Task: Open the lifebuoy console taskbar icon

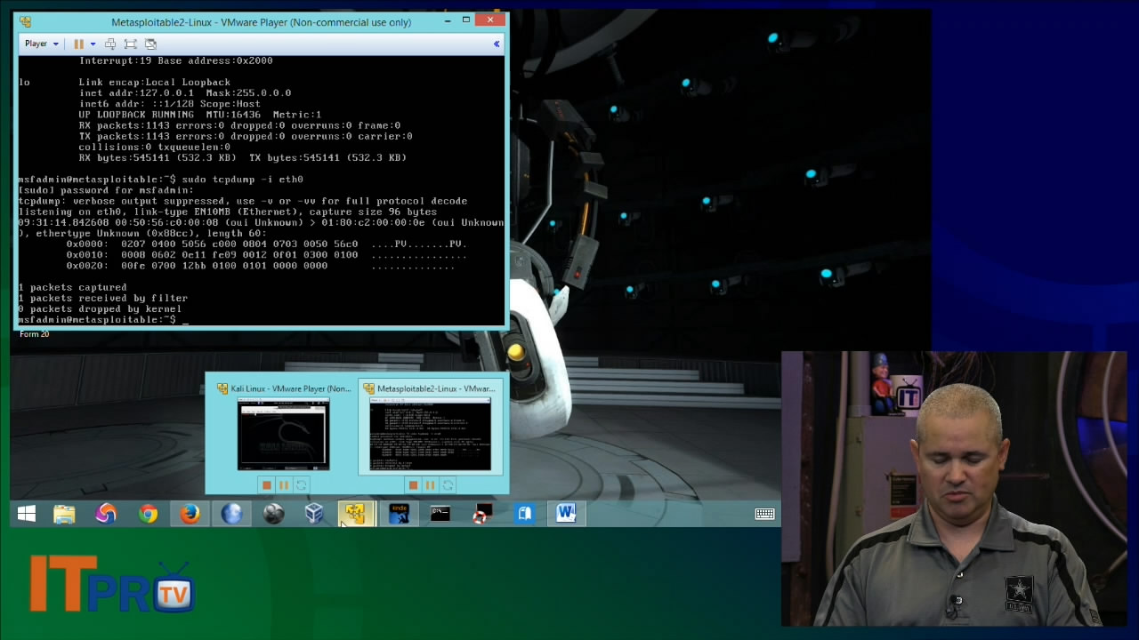Action: click(482, 514)
